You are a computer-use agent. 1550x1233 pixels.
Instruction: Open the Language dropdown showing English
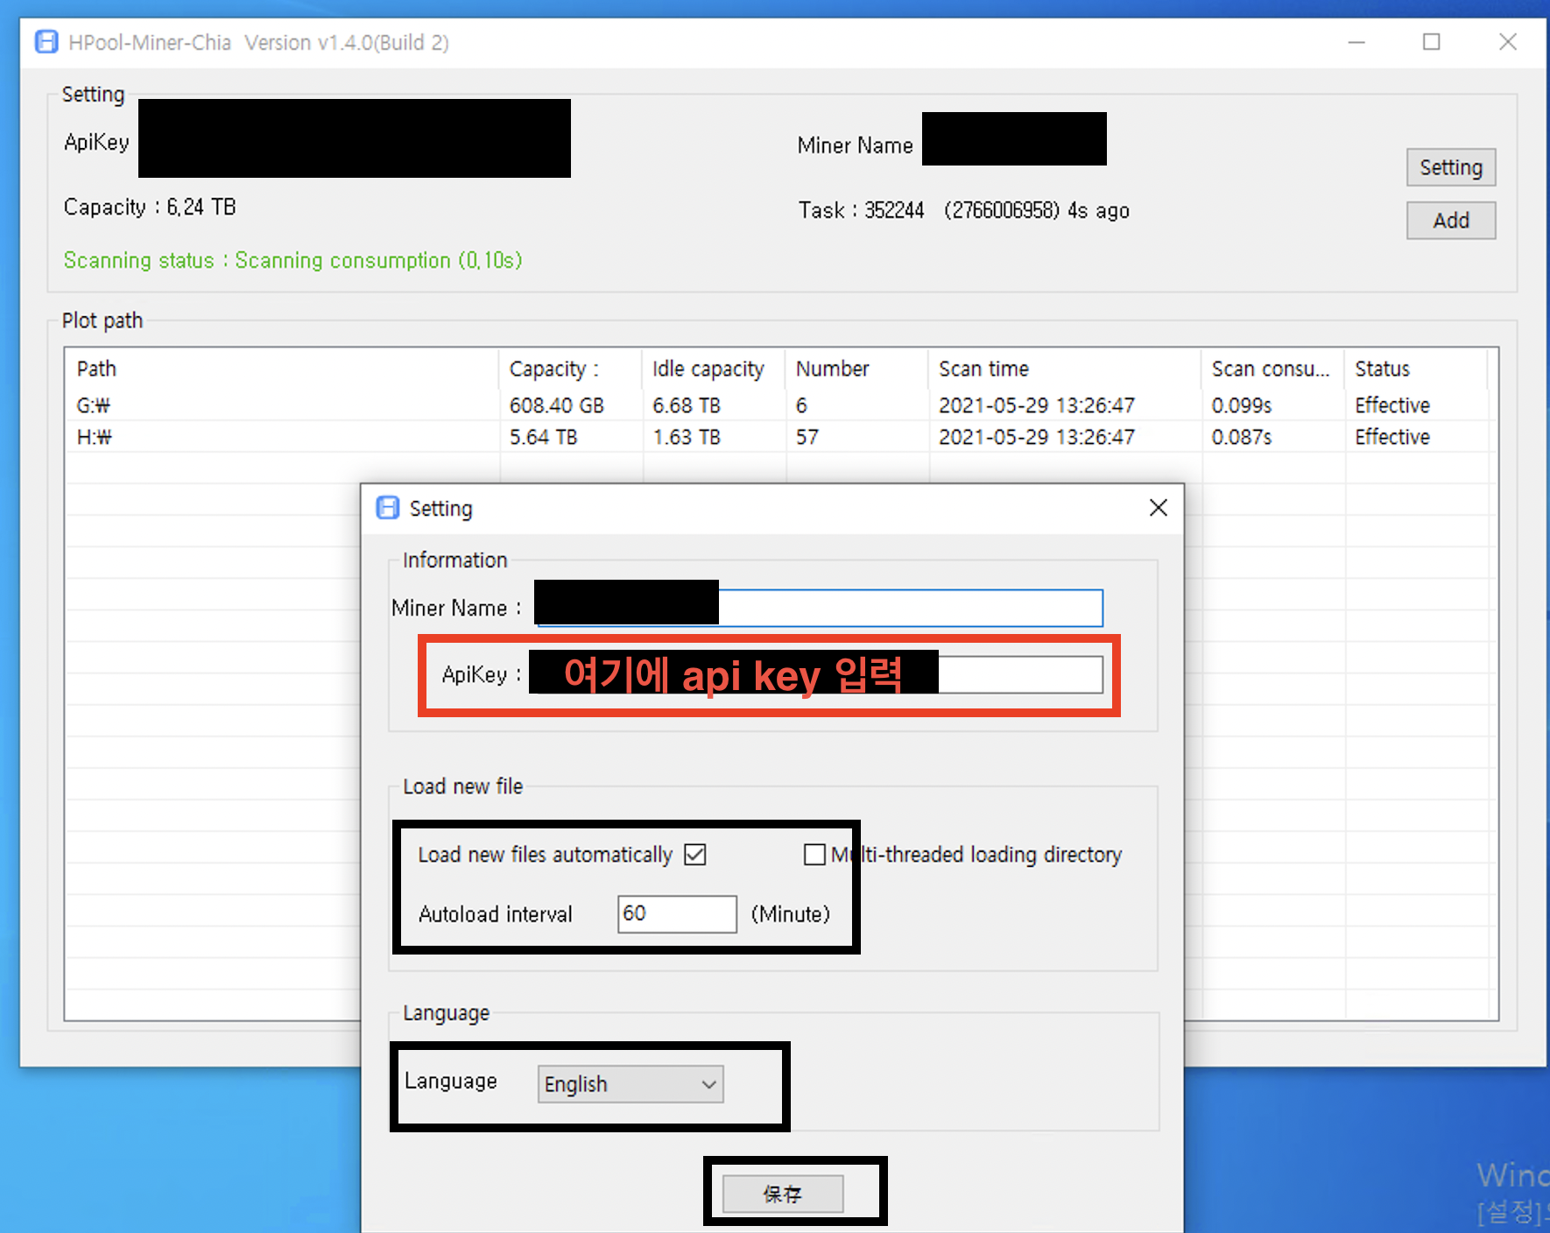click(631, 1084)
